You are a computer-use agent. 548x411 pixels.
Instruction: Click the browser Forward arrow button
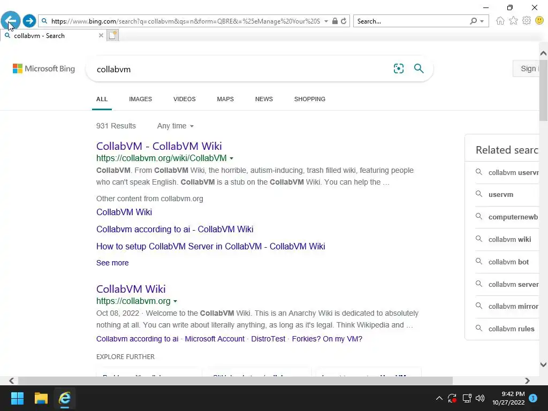[29, 21]
